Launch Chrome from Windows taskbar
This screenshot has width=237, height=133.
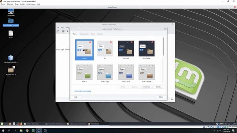27,130
